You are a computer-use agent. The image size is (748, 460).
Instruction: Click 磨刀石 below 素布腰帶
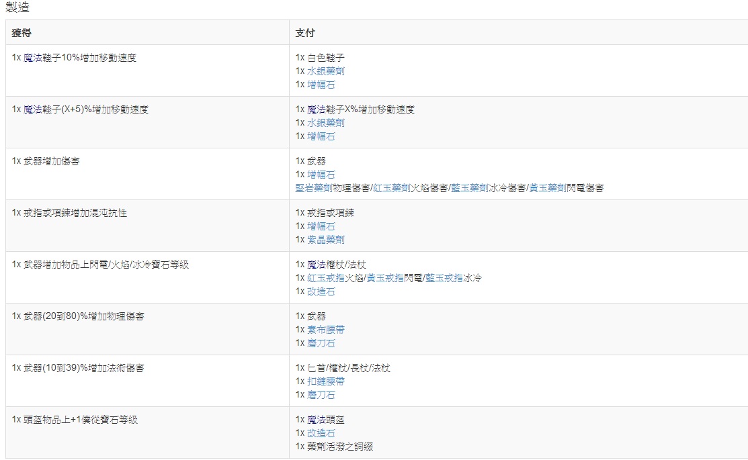coord(321,343)
